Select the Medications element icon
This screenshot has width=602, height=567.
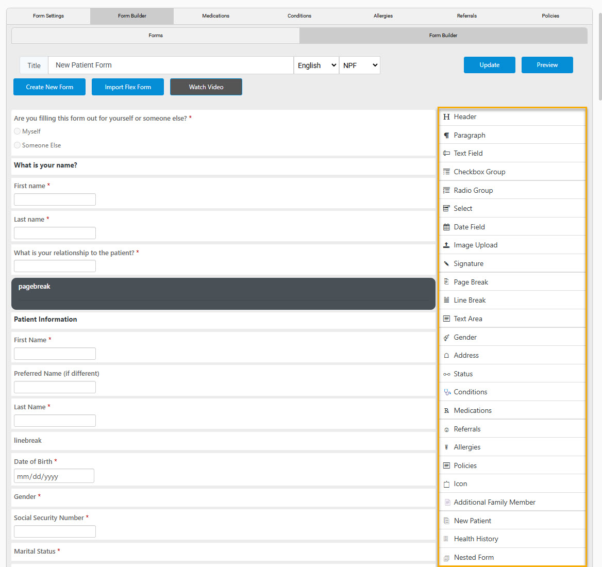[x=446, y=410]
